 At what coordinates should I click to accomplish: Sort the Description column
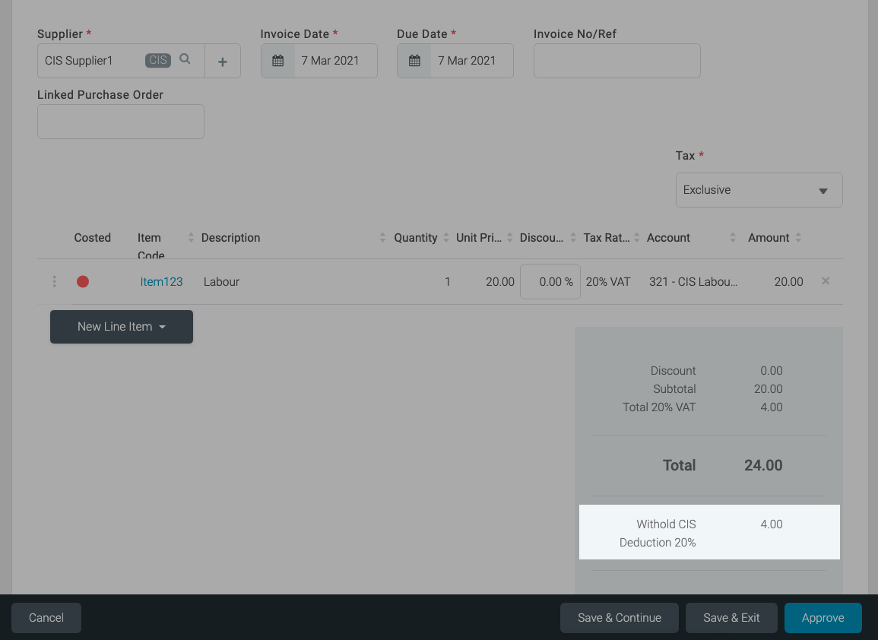pyautogui.click(x=382, y=238)
